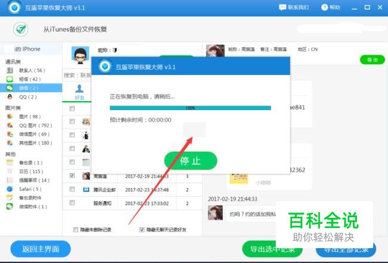Click the chat contact's avatar in header

(215, 51)
